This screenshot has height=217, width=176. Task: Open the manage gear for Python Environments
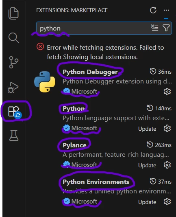[x=167, y=202]
